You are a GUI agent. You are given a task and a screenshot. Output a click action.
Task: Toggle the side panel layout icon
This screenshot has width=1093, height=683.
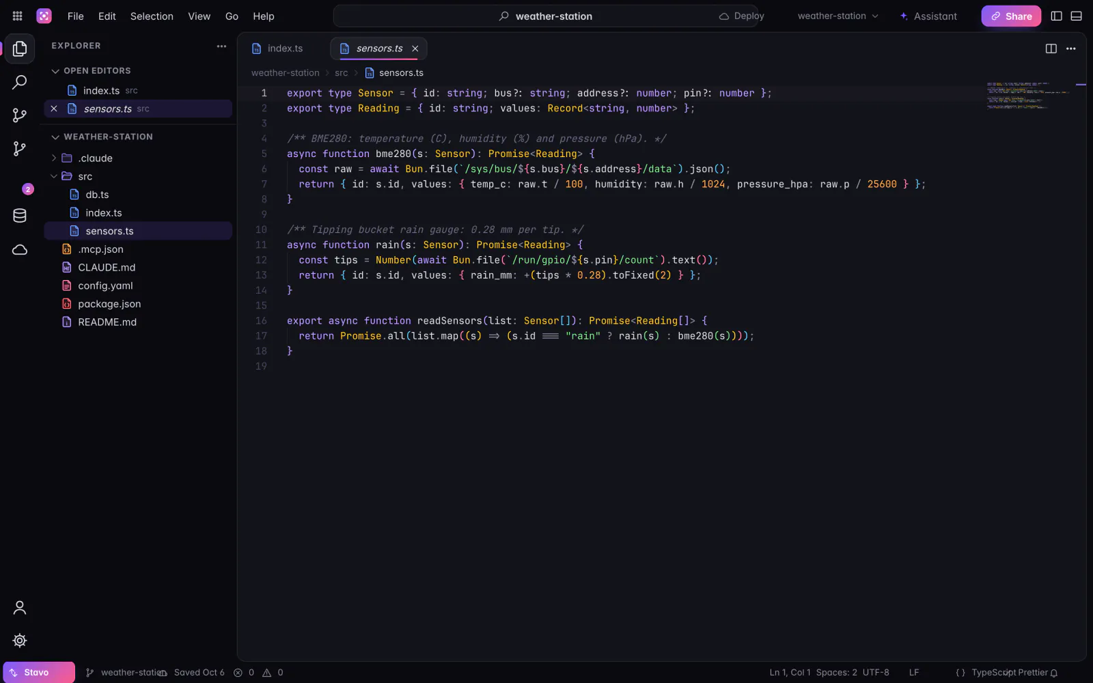click(x=1057, y=16)
